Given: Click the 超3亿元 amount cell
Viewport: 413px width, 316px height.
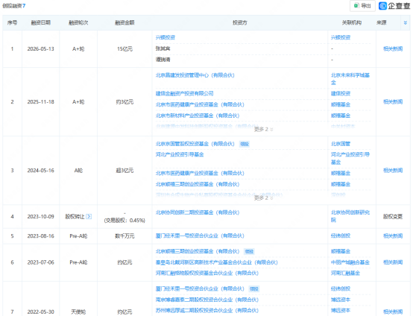Looking at the screenshot, I should pos(124,171).
